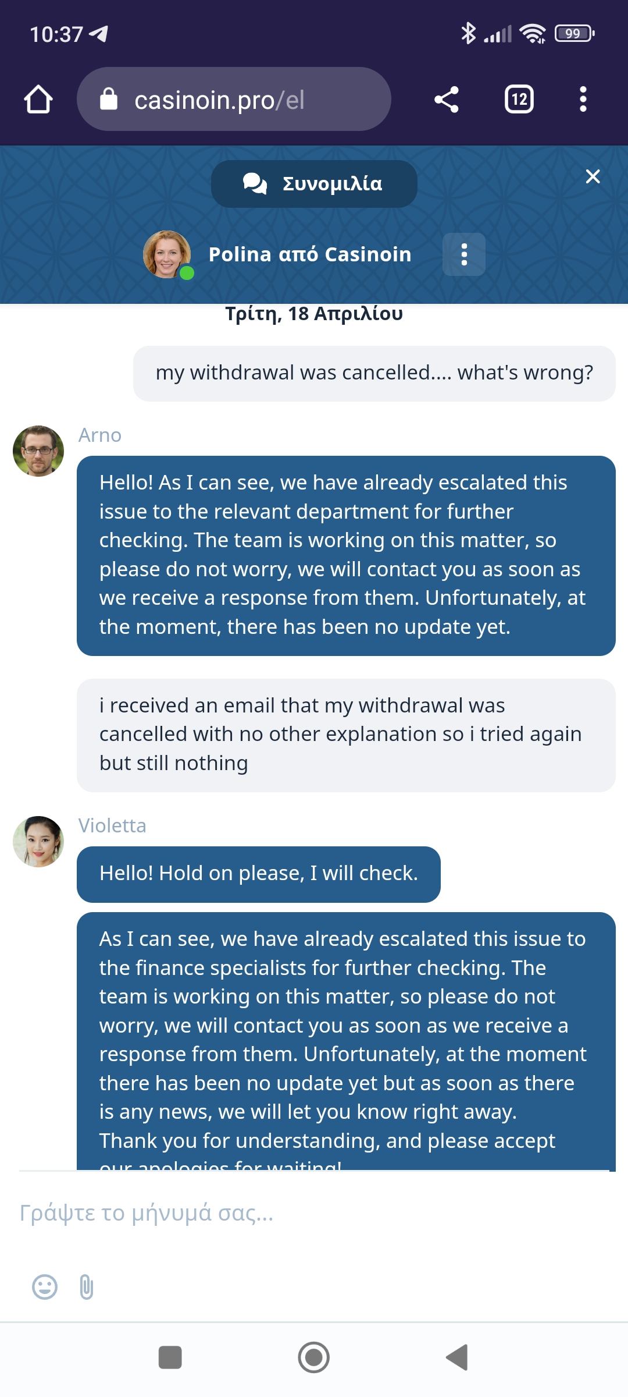
Task: Tap the casinoin.pro/el address bar
Action: click(234, 100)
